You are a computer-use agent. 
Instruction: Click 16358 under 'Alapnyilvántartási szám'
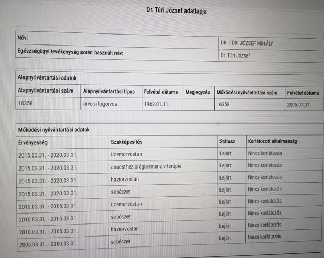[x=26, y=103]
